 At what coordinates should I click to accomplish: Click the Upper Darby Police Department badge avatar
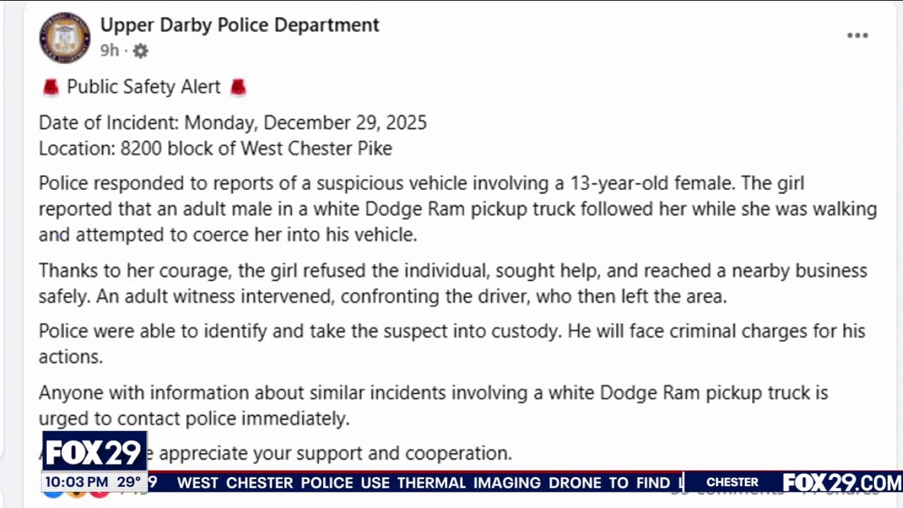[x=64, y=37]
